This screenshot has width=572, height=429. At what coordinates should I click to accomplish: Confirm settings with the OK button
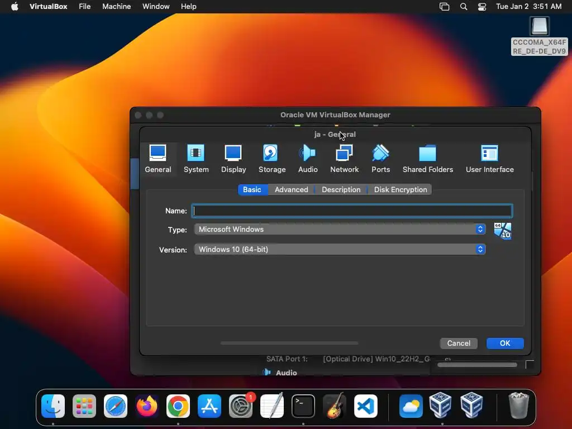coord(505,344)
